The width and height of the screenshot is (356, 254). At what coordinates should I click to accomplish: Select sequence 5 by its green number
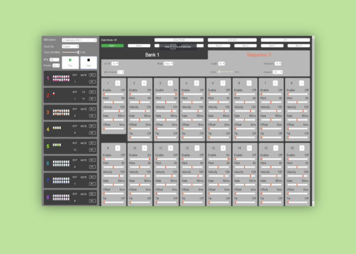tap(47, 146)
